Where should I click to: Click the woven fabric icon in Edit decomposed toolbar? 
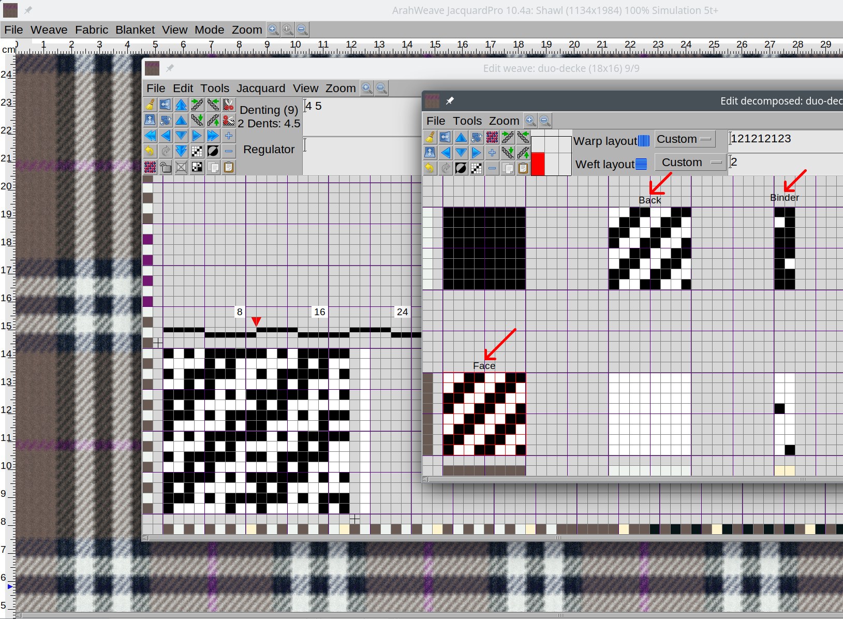tap(492, 137)
